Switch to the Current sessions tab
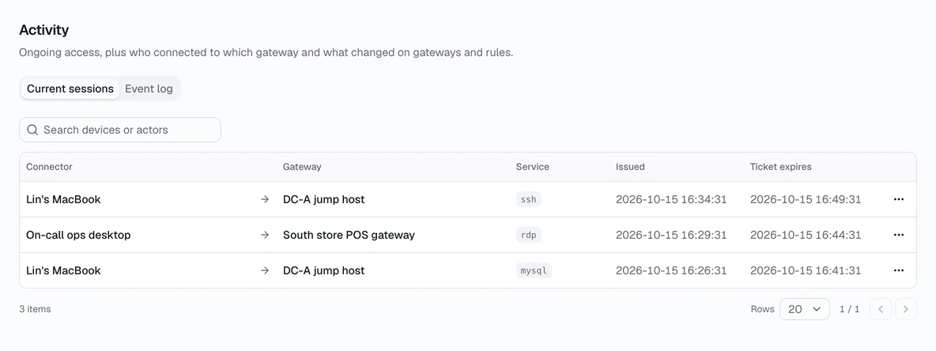Screen dimensions: 936x351 pyautogui.click(x=70, y=89)
